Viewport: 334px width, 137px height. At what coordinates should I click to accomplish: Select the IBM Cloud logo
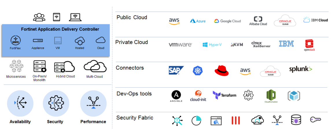coord(315,20)
